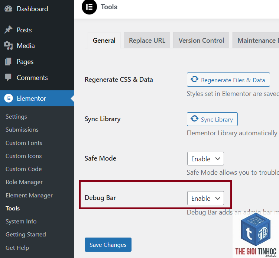279x258 pixels.
Task: Open the Media menu item
Action: [37, 46]
